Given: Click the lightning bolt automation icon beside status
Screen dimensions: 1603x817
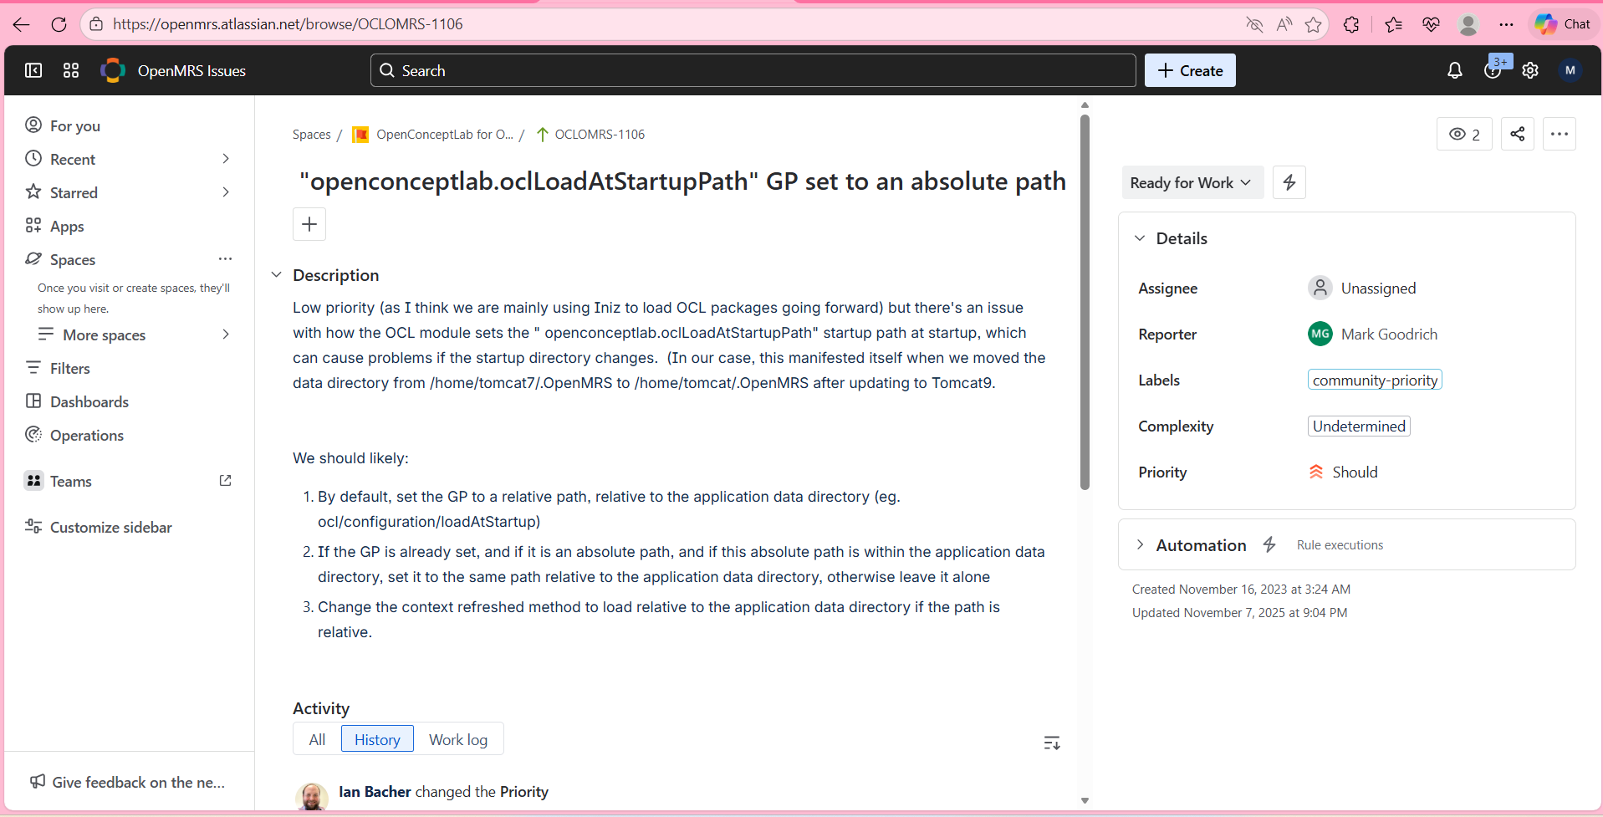Looking at the screenshot, I should 1289,182.
